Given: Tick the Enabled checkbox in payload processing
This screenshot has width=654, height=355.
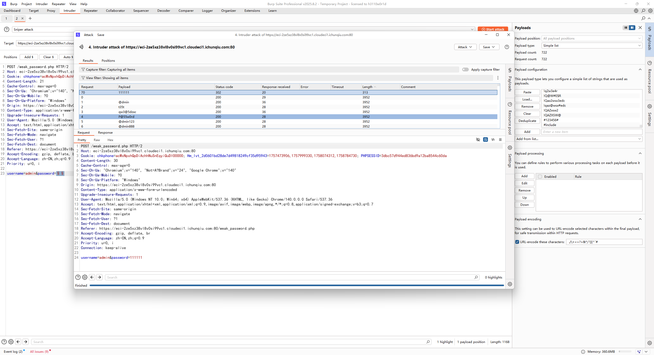Looking at the screenshot, I should (x=540, y=176).
